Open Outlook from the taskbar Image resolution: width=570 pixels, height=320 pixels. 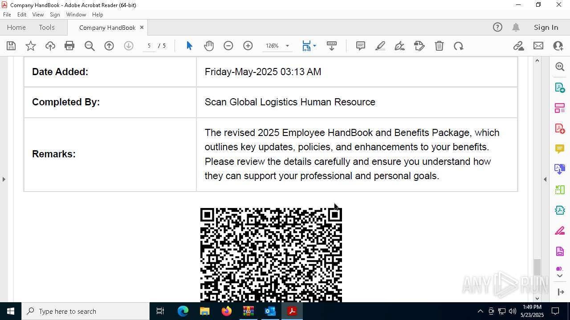click(x=270, y=311)
